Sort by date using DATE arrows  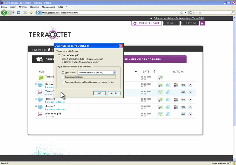click(154, 72)
